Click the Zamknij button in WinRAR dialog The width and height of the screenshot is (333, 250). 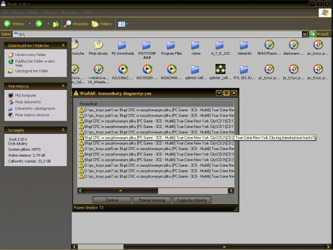(112, 200)
